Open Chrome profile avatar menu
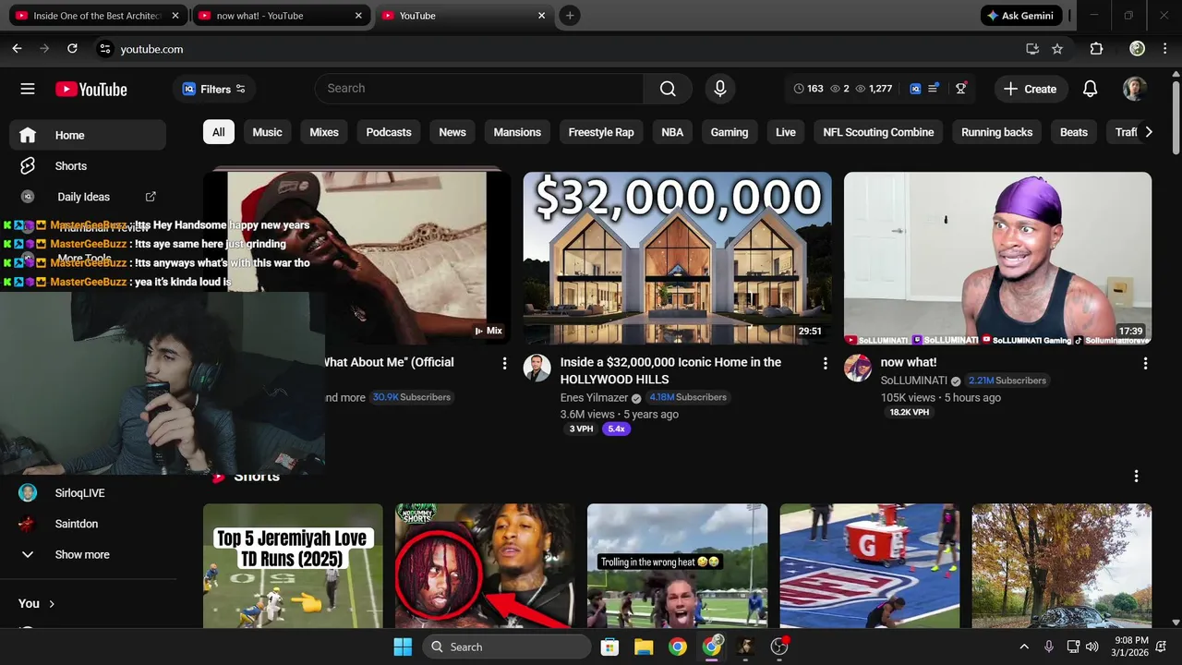The height and width of the screenshot is (665, 1182). [x=1138, y=49]
